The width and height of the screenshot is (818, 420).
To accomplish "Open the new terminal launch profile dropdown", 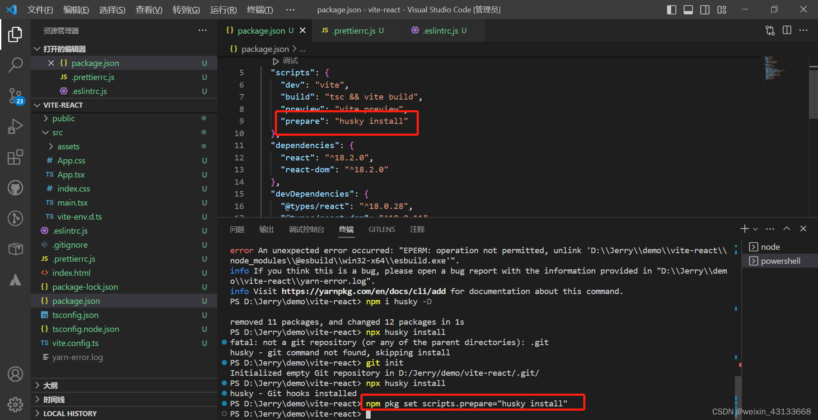I will [x=755, y=229].
